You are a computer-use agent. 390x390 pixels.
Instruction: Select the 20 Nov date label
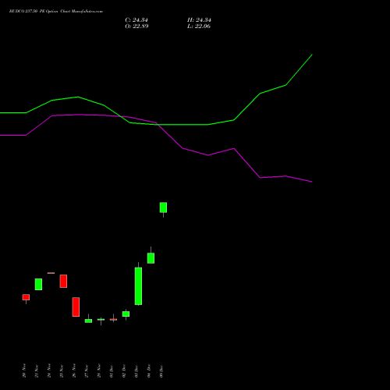click(24, 370)
